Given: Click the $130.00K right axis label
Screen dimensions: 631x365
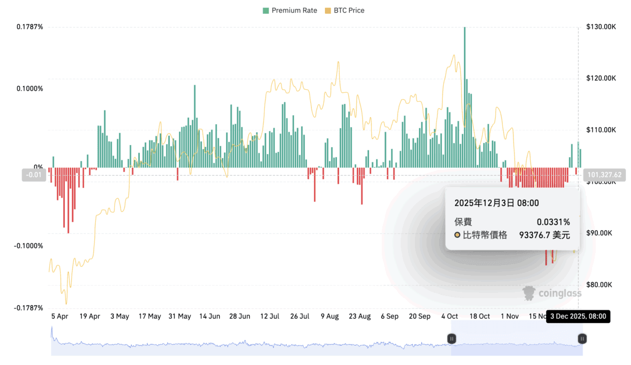Looking at the screenshot, I should click(601, 27).
